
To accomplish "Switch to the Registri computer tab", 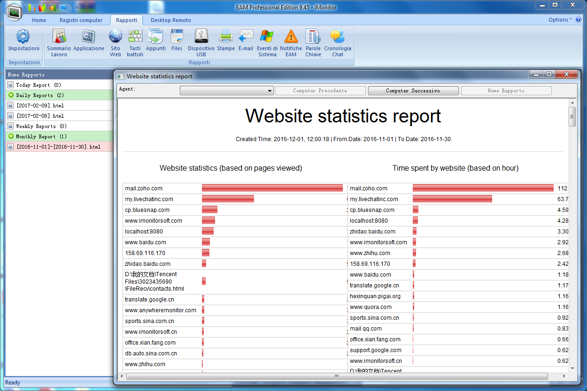I will point(81,20).
